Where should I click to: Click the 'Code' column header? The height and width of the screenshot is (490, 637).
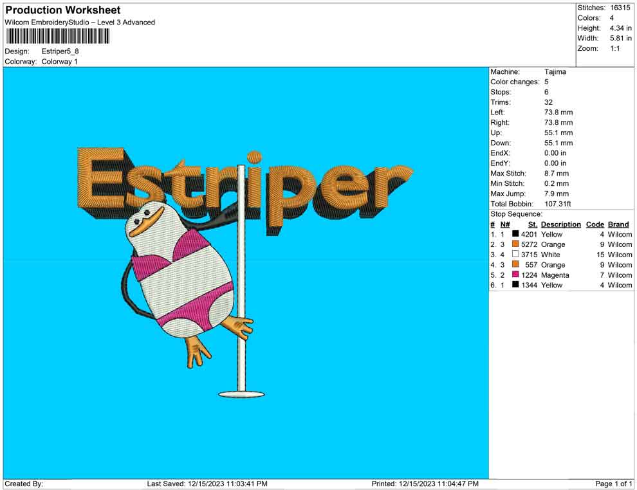(595, 224)
